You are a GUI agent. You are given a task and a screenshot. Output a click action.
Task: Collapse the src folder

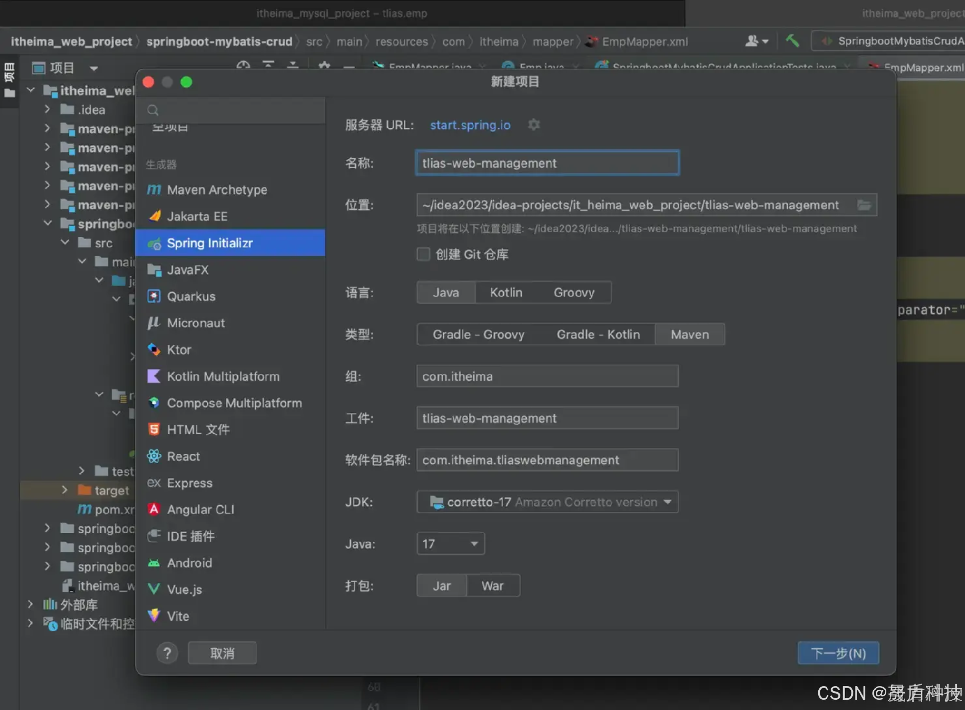tap(65, 242)
